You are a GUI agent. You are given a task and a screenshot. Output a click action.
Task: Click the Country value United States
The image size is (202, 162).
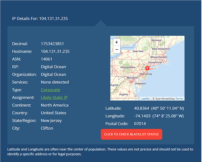tap(53, 113)
